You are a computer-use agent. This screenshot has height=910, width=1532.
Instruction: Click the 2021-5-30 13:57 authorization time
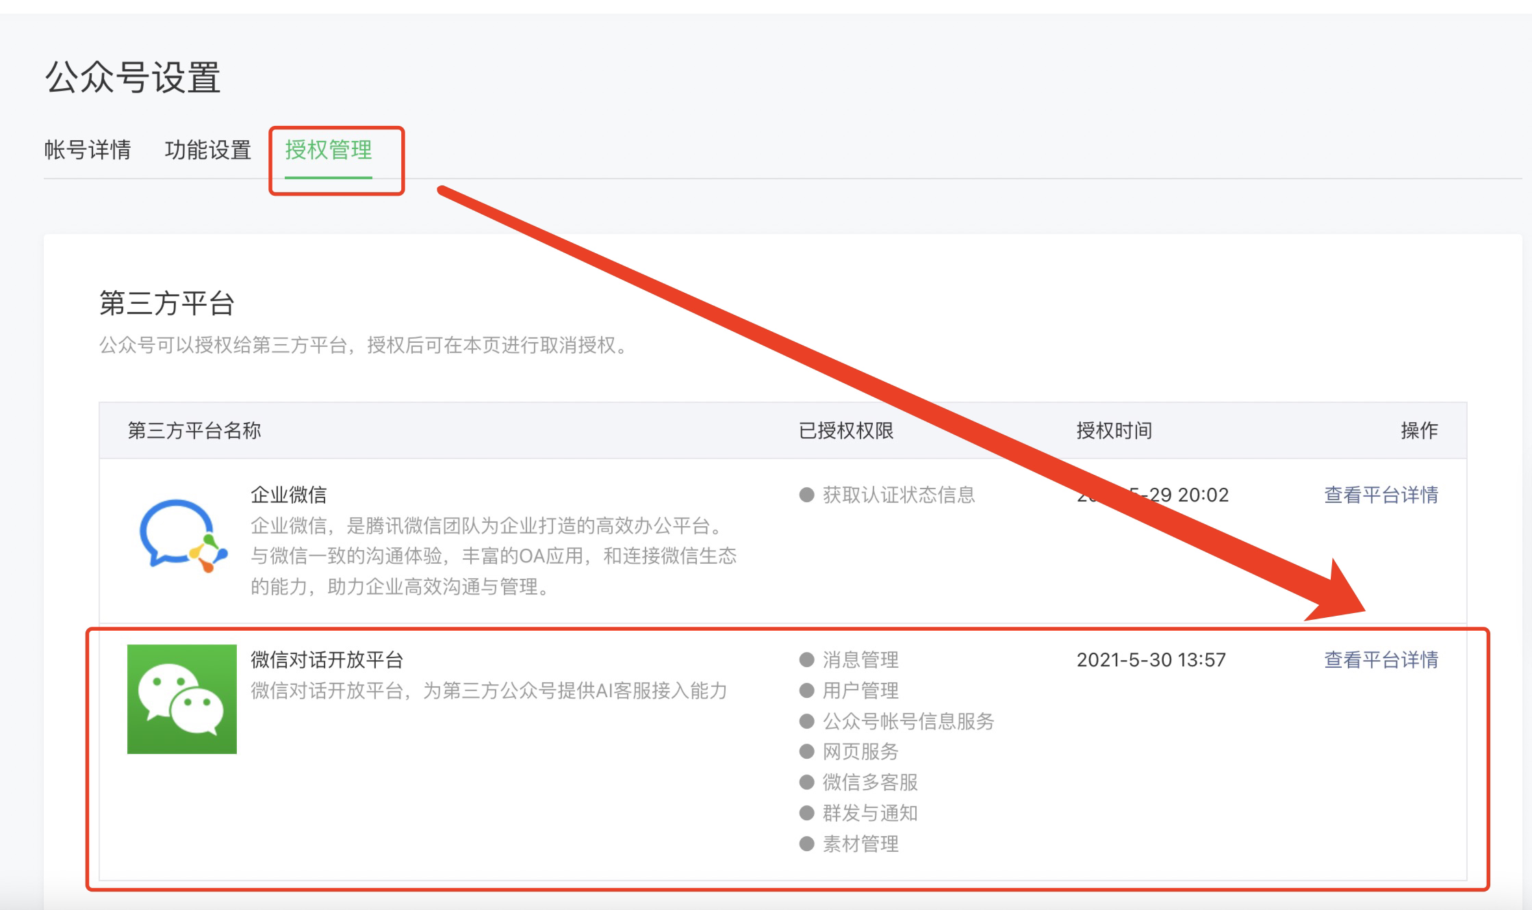[x=1151, y=660]
